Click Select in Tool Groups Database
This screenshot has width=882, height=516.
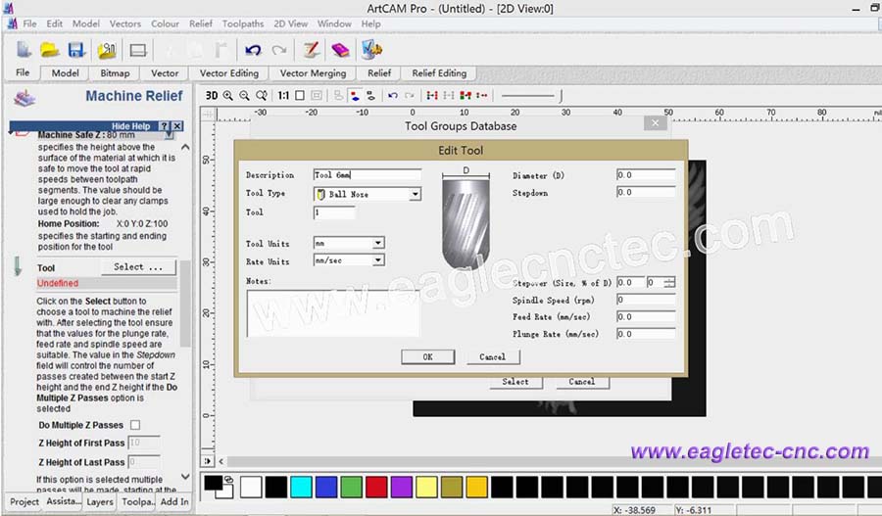pyautogui.click(x=515, y=382)
